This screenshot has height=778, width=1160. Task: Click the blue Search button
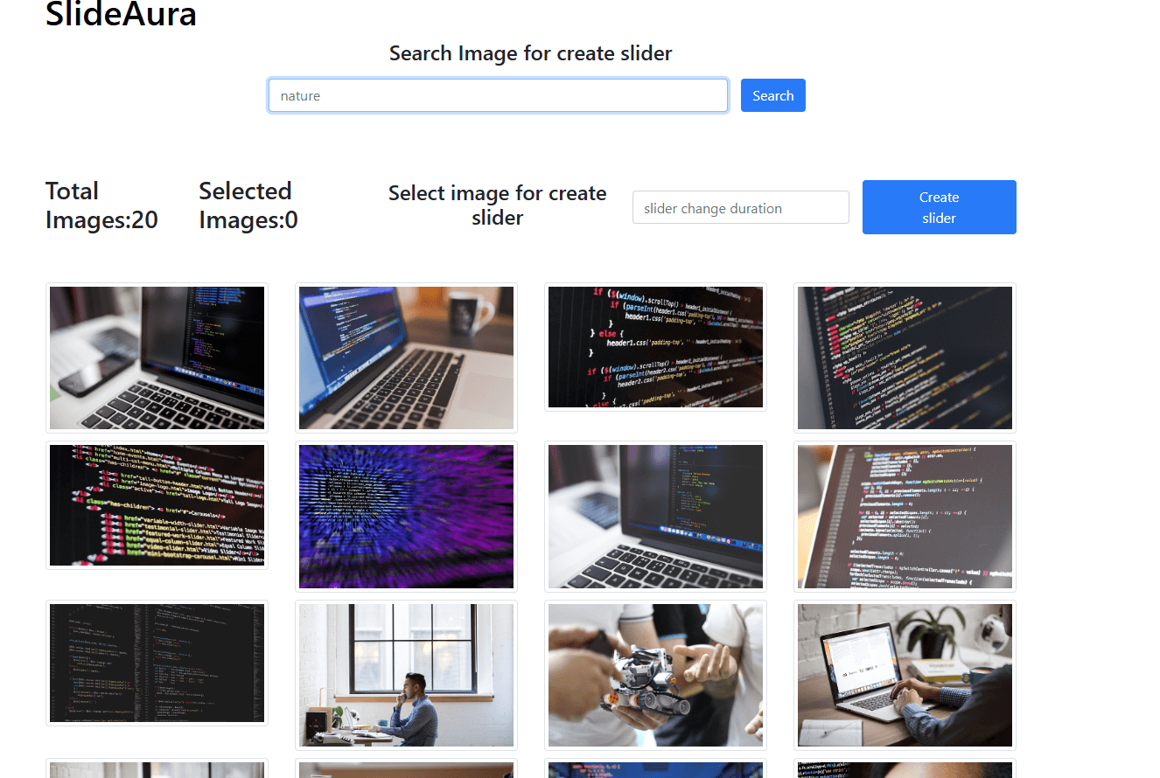pyautogui.click(x=773, y=95)
